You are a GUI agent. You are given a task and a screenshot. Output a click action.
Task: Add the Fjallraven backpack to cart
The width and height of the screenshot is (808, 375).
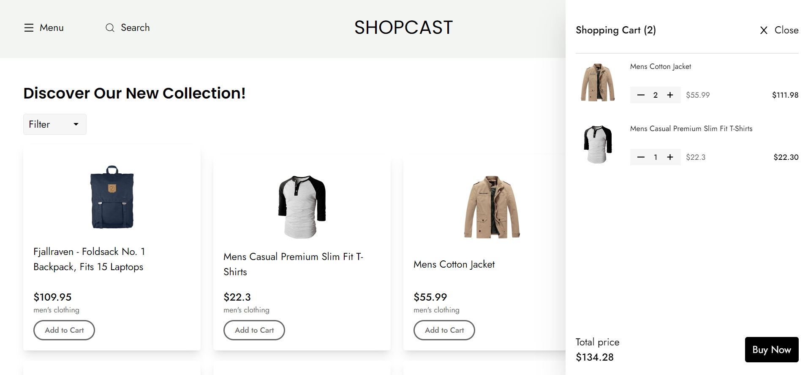64,330
